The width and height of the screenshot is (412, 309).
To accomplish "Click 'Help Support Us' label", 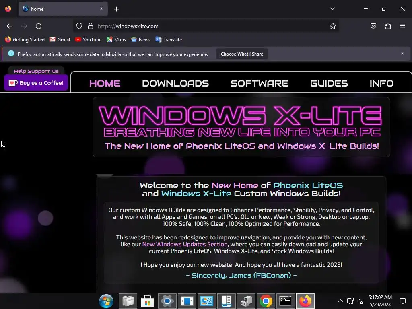I will pyautogui.click(x=36, y=71).
